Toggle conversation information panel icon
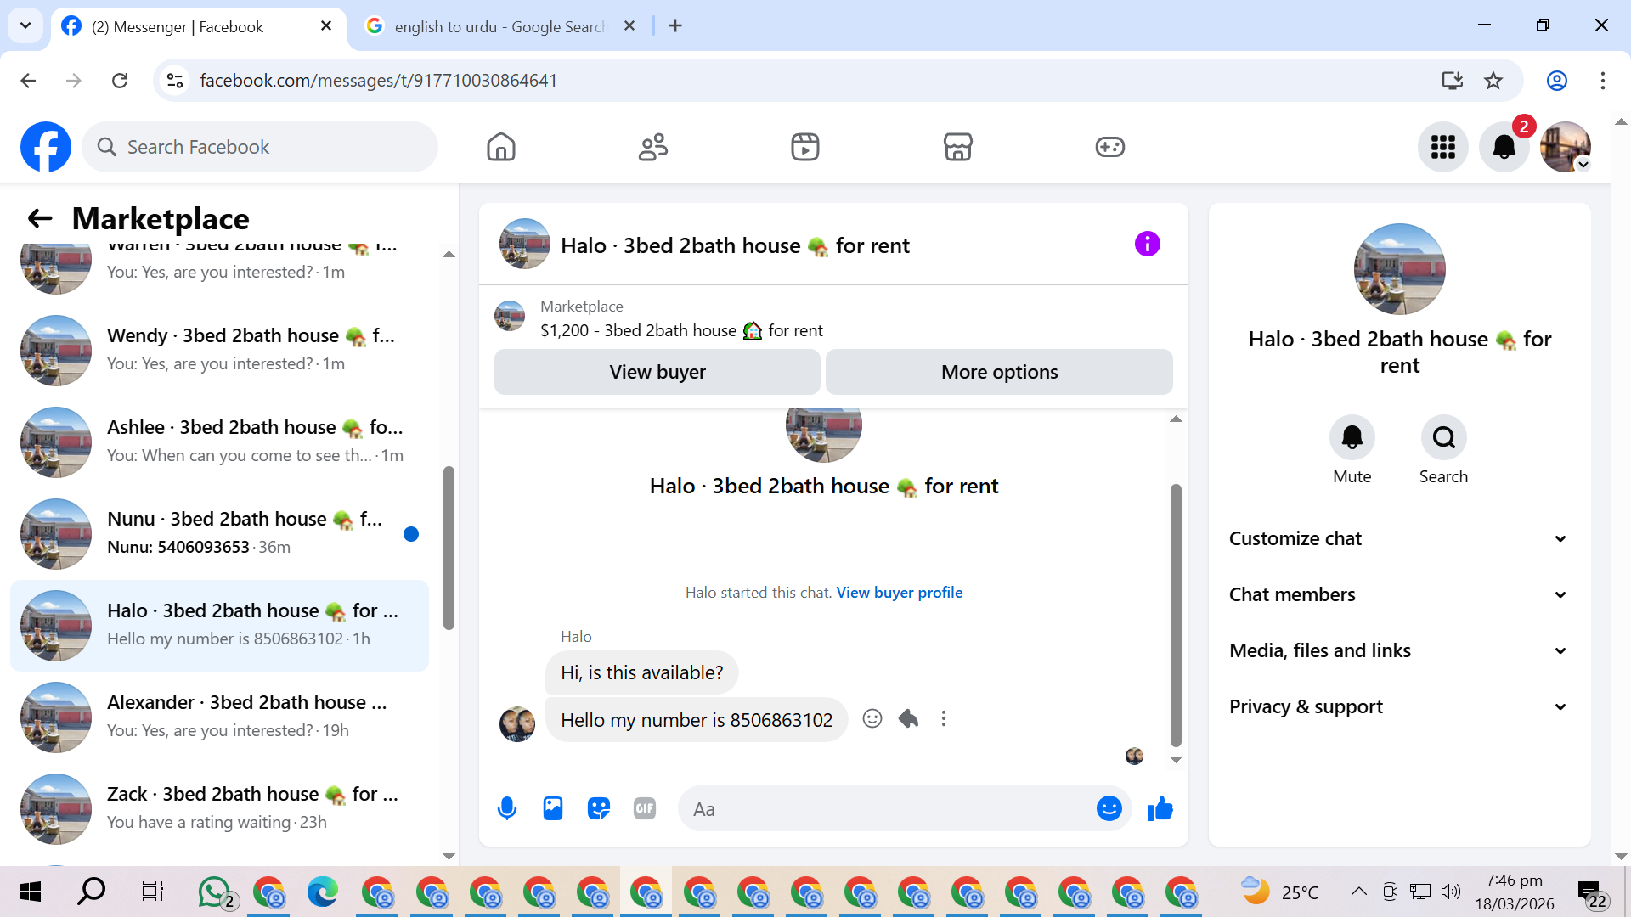Image resolution: width=1631 pixels, height=917 pixels. [x=1147, y=245]
